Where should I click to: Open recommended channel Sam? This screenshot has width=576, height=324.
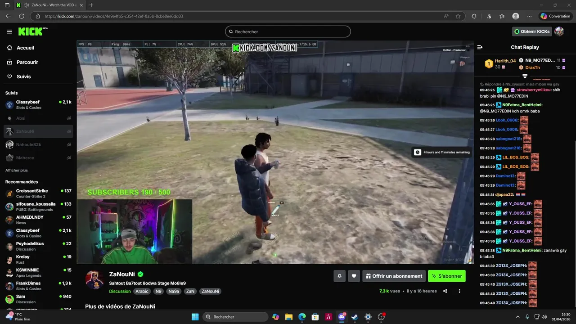tap(38, 299)
